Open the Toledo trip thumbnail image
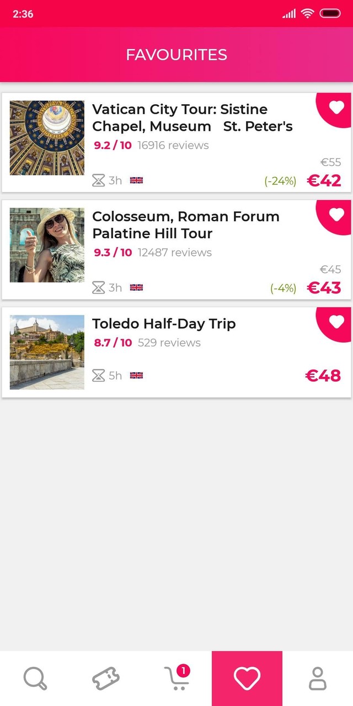 47,352
